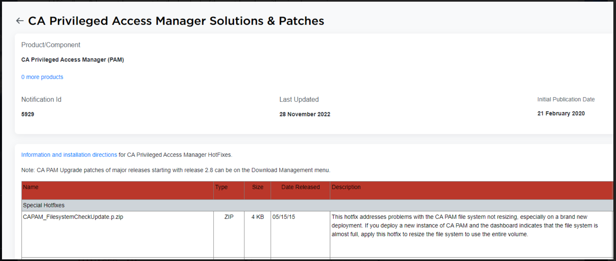616x261 pixels.
Task: Click the 'Special Hotfixes' section row
Action: (317, 205)
